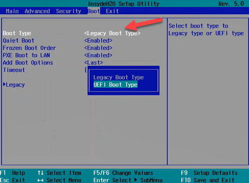Click F9 Setup Defaults hint
The image size is (249, 183).
209,173
